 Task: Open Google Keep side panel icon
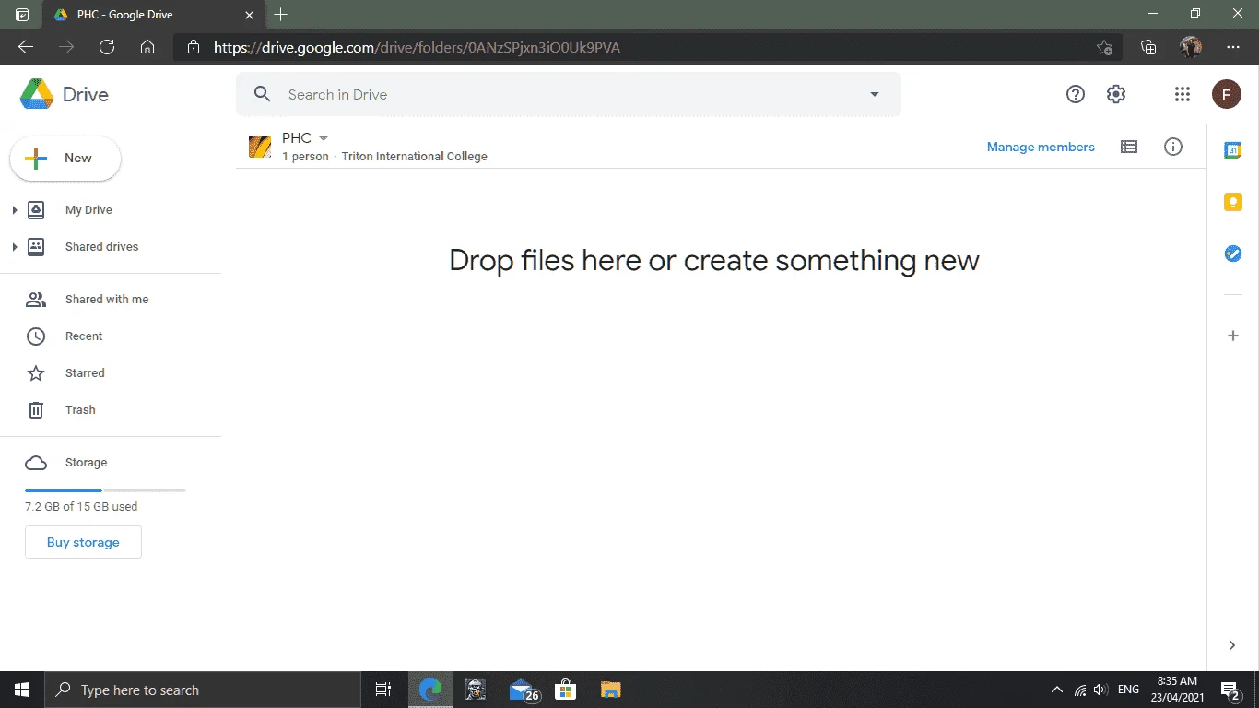(1232, 202)
